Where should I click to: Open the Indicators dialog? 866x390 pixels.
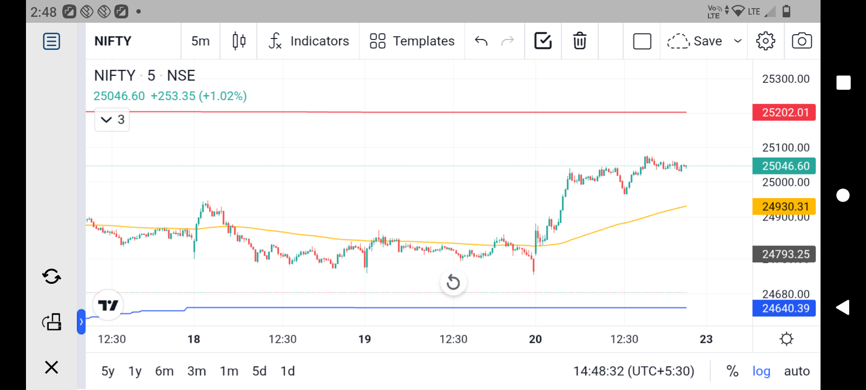coord(309,41)
